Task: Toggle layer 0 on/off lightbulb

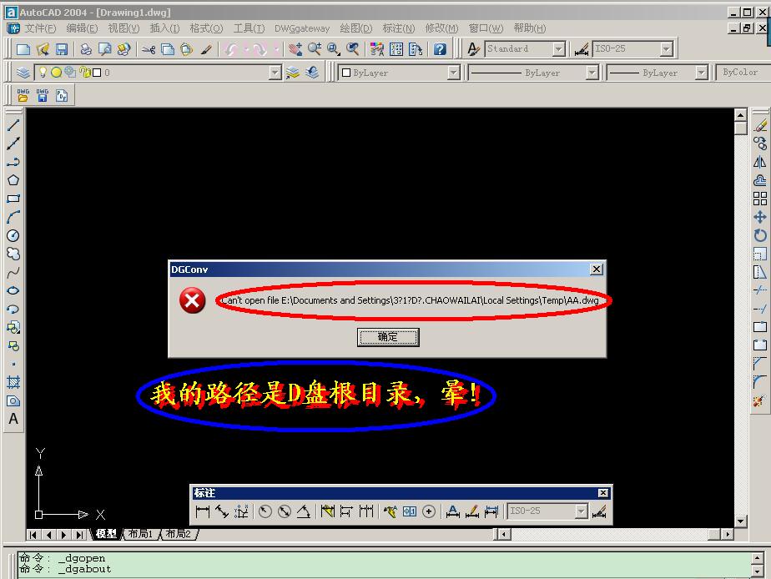Action: click(x=43, y=73)
